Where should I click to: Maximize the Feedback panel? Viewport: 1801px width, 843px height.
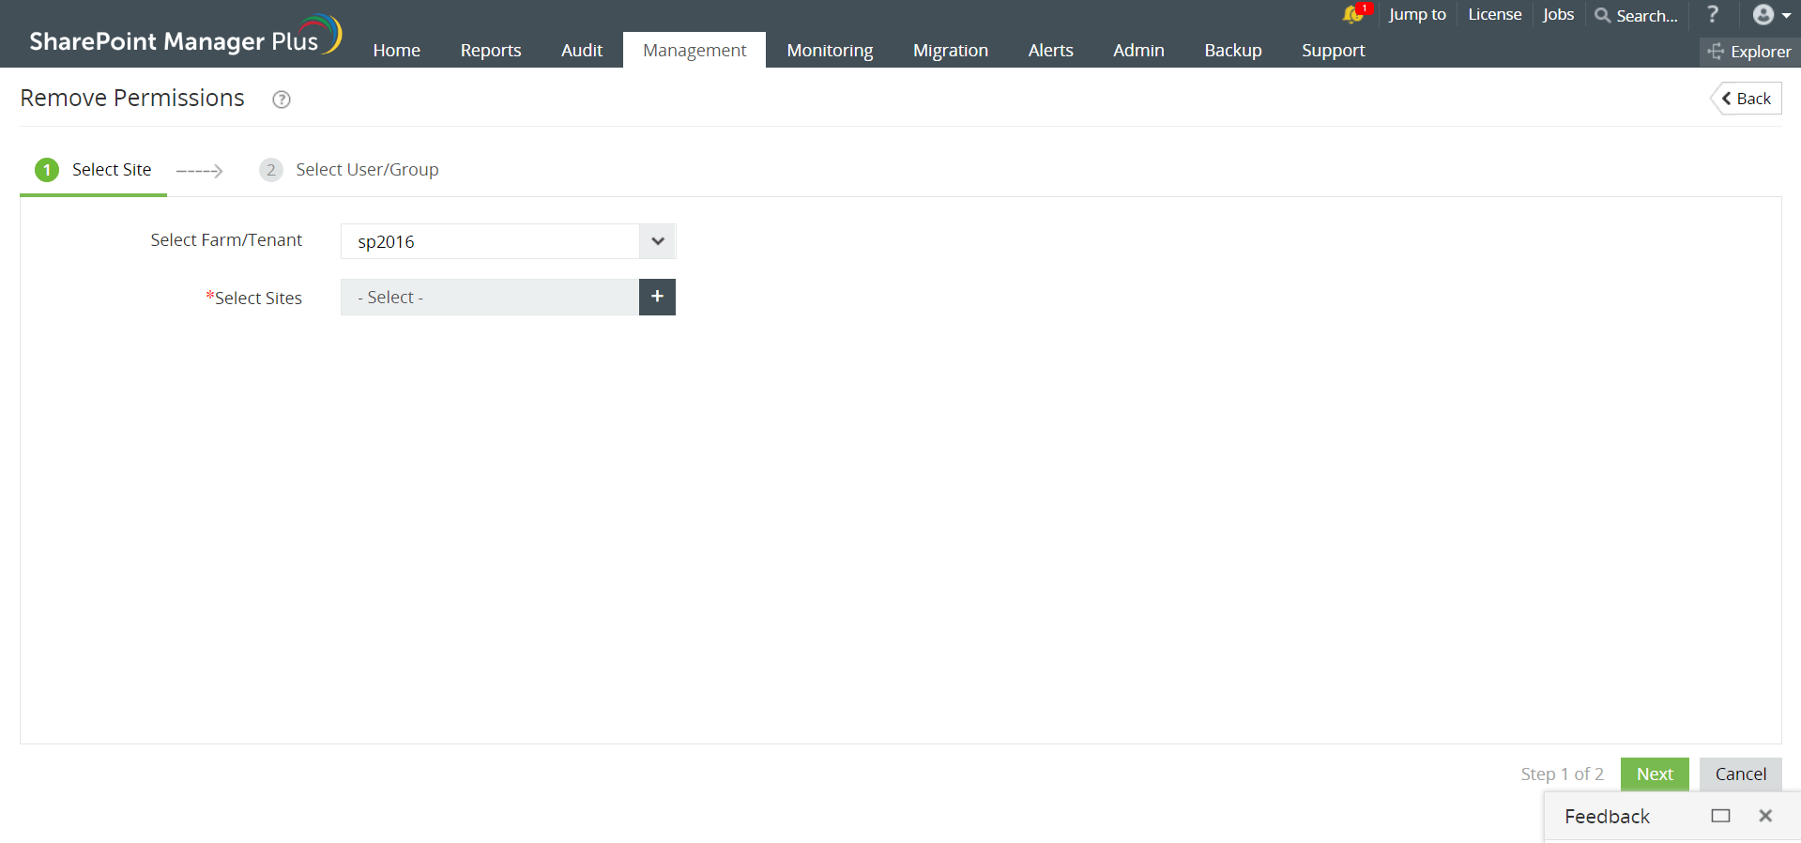pyautogui.click(x=1720, y=816)
